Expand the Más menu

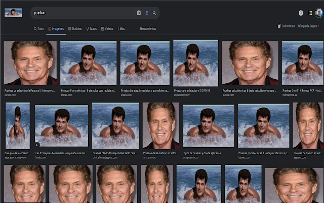point(121,29)
